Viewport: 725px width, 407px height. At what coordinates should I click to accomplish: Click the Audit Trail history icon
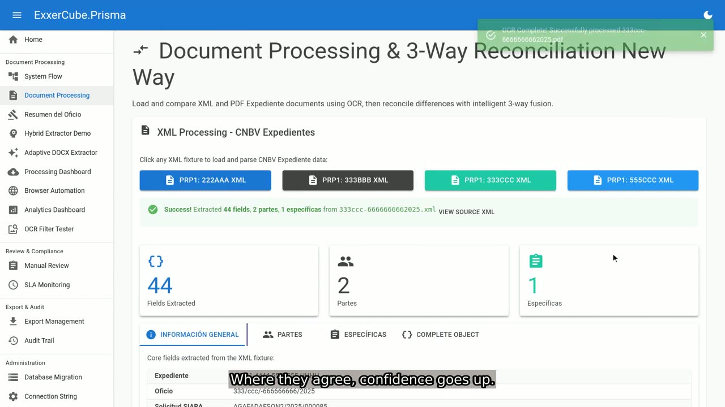click(x=13, y=341)
